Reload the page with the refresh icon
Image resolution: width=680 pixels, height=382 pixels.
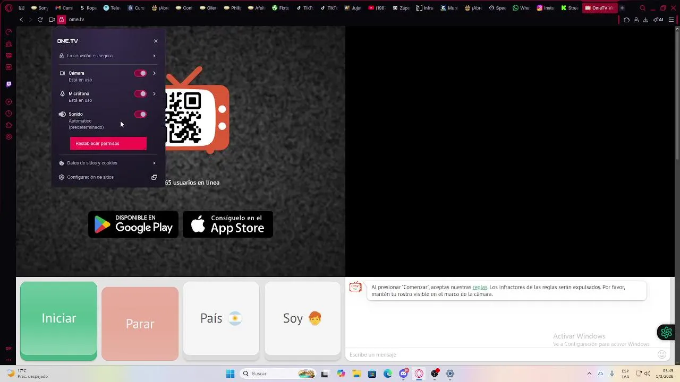[40, 20]
